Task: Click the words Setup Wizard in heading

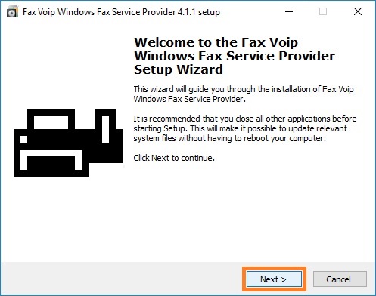Action: 179,69
